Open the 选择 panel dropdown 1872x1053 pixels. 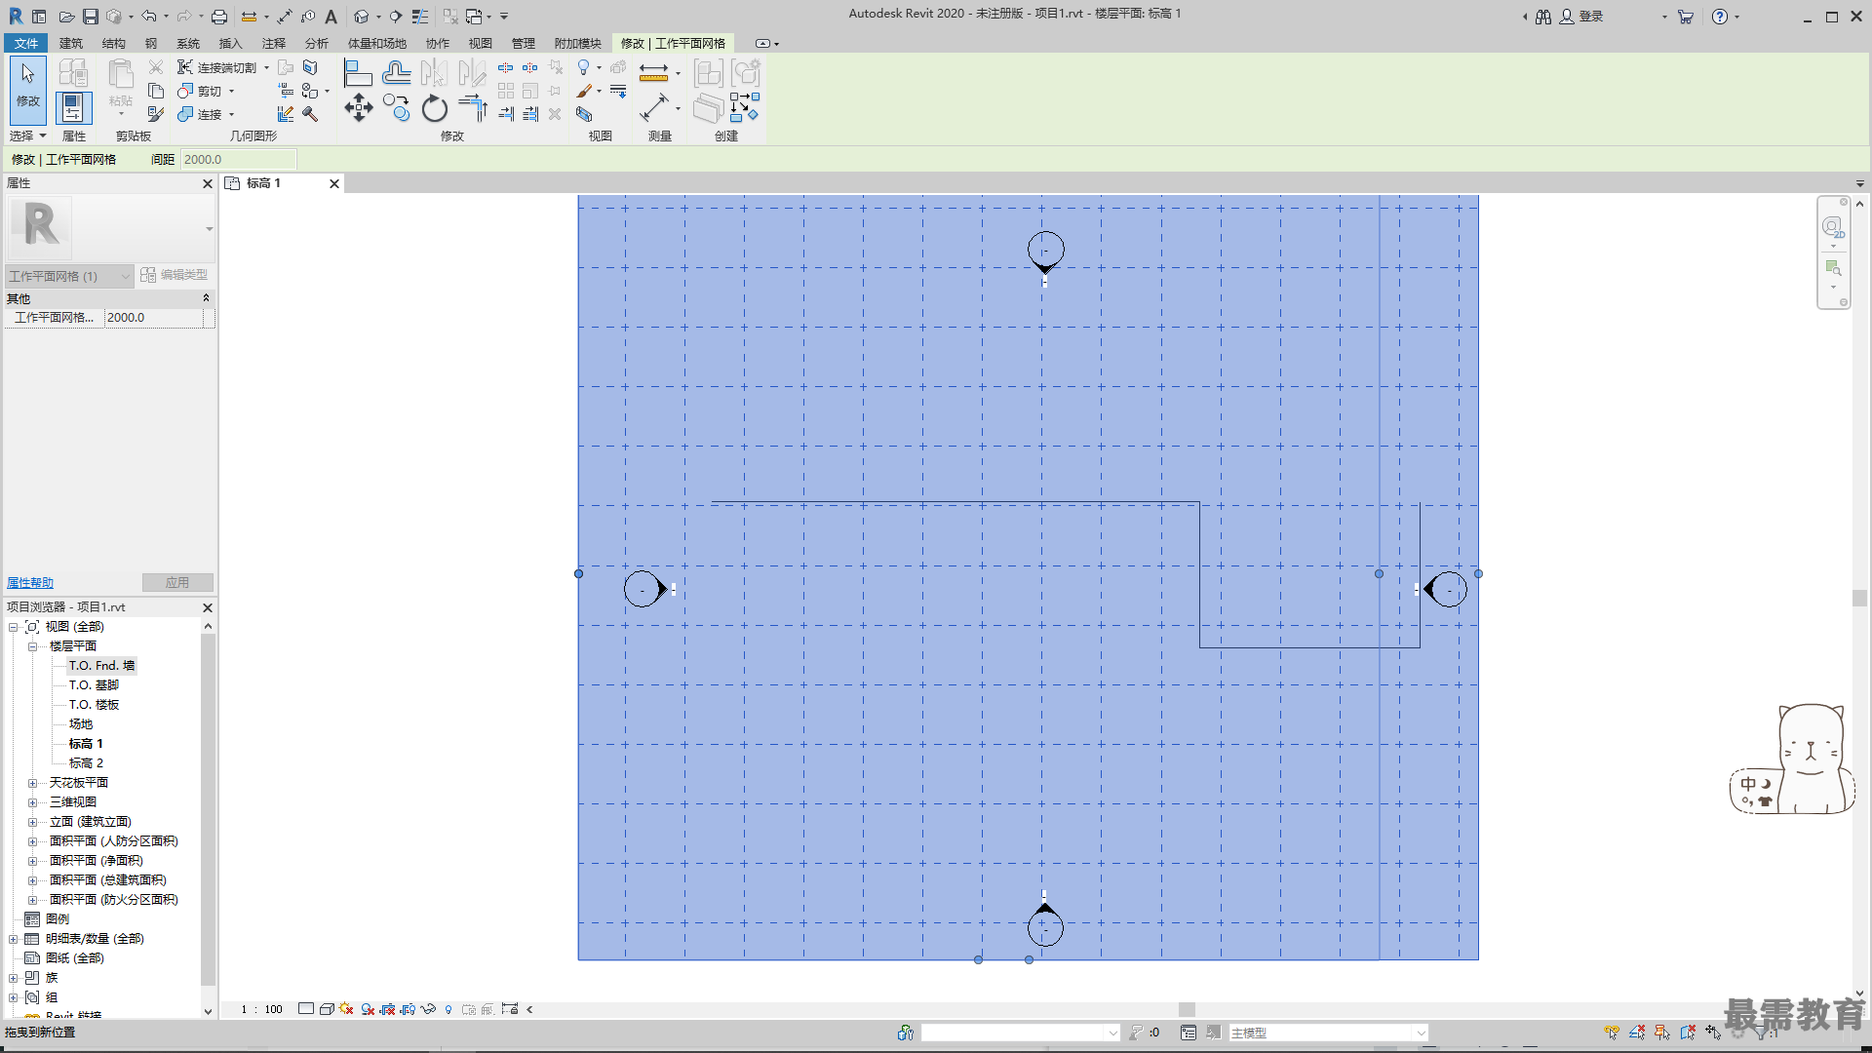(28, 136)
